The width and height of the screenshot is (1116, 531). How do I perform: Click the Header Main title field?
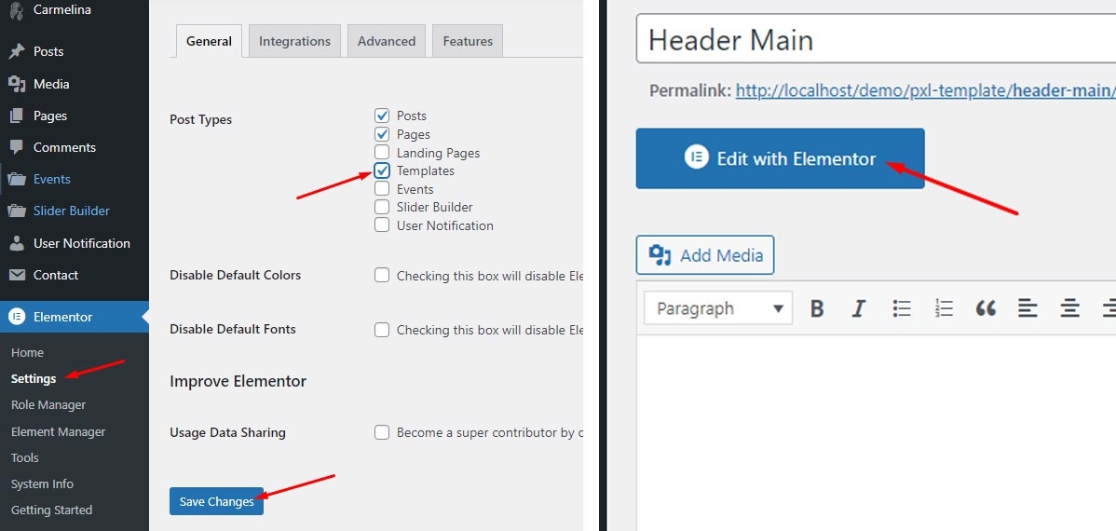[x=876, y=40]
